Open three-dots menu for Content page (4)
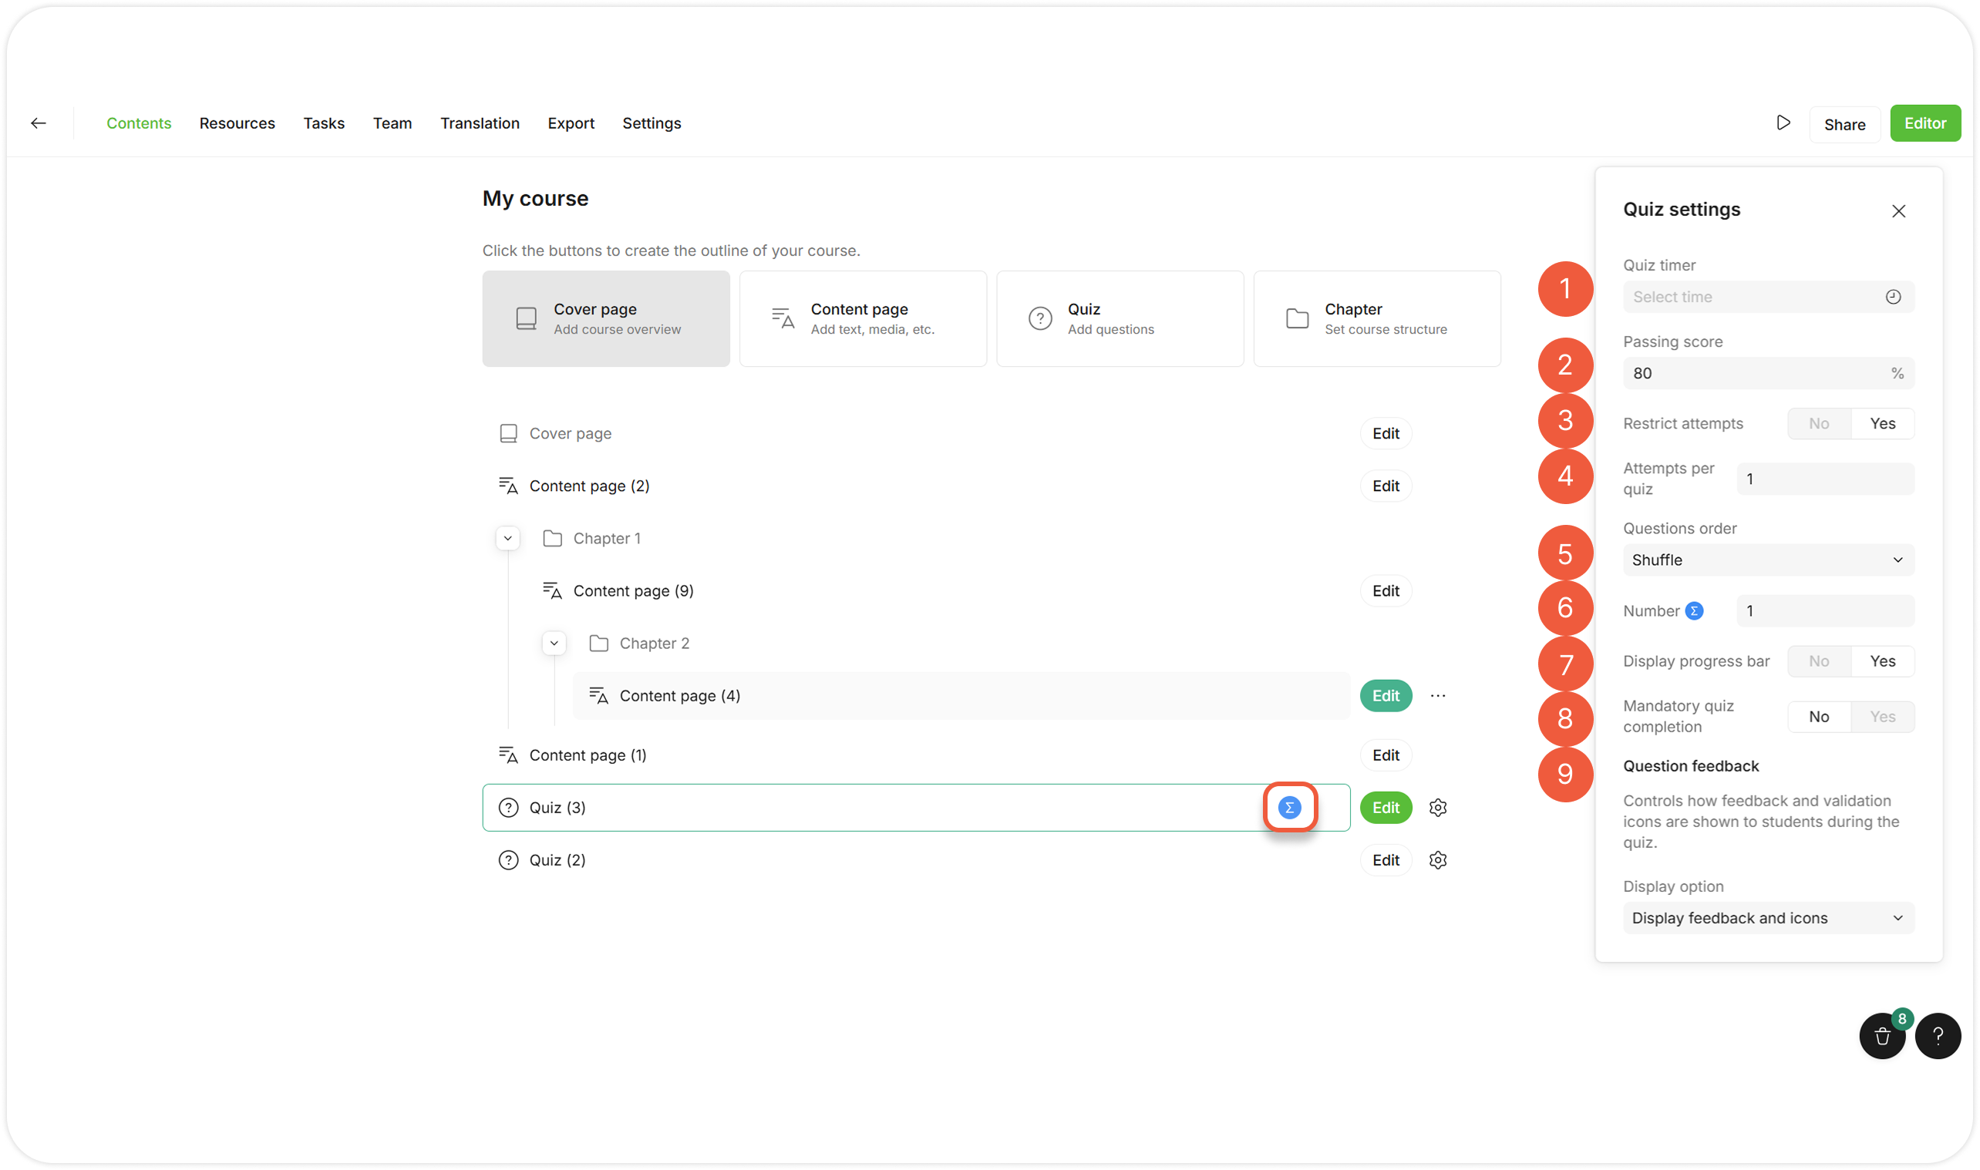Screen dimensions: 1980x1170 click(x=1437, y=695)
